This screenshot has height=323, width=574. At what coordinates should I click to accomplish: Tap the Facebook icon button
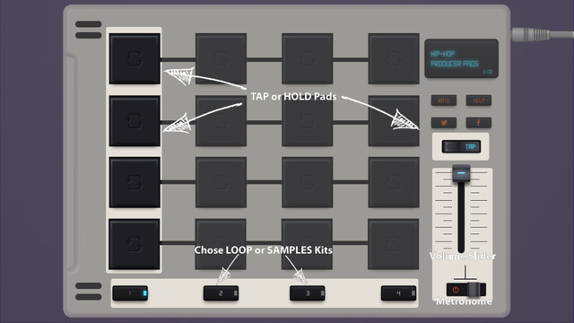tap(478, 123)
